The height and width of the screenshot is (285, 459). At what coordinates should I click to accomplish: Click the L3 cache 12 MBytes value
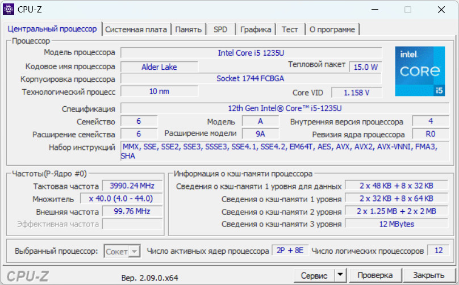tap(397, 224)
